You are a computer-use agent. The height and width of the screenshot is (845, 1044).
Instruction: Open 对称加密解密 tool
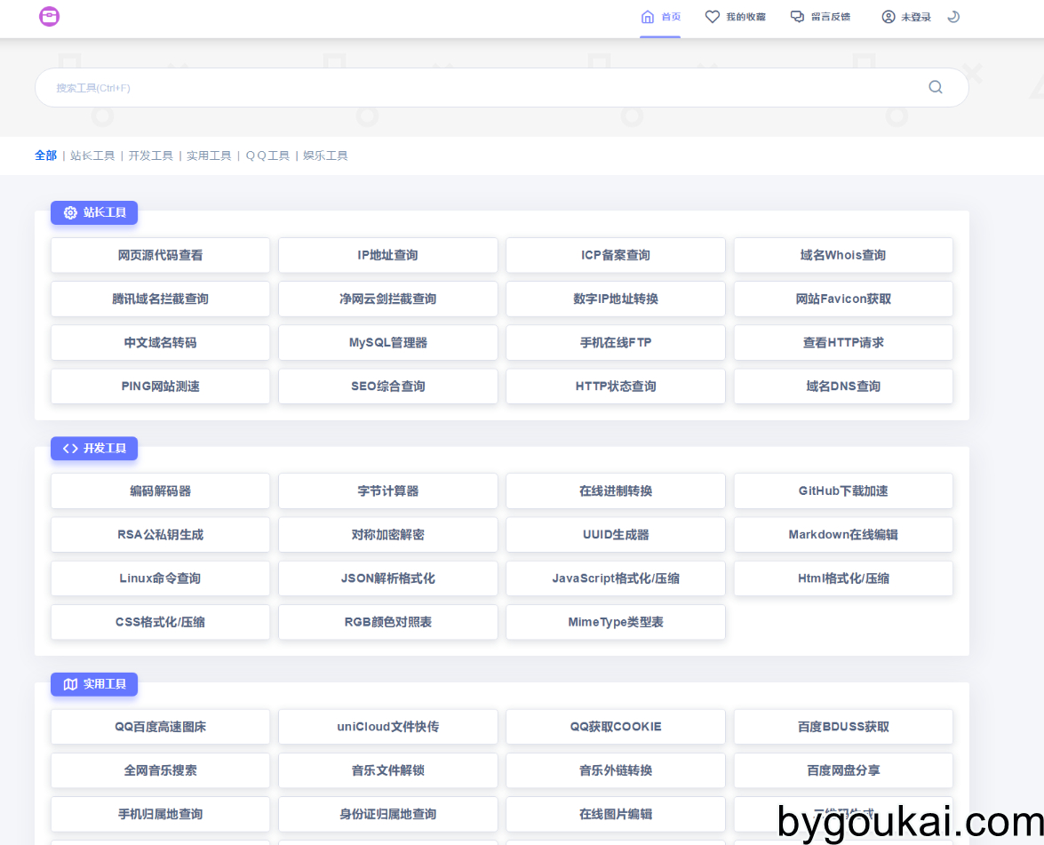[x=388, y=535]
